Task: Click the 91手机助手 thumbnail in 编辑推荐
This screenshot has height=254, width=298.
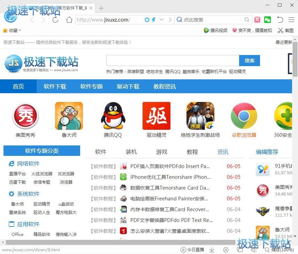Action: tap(263, 169)
